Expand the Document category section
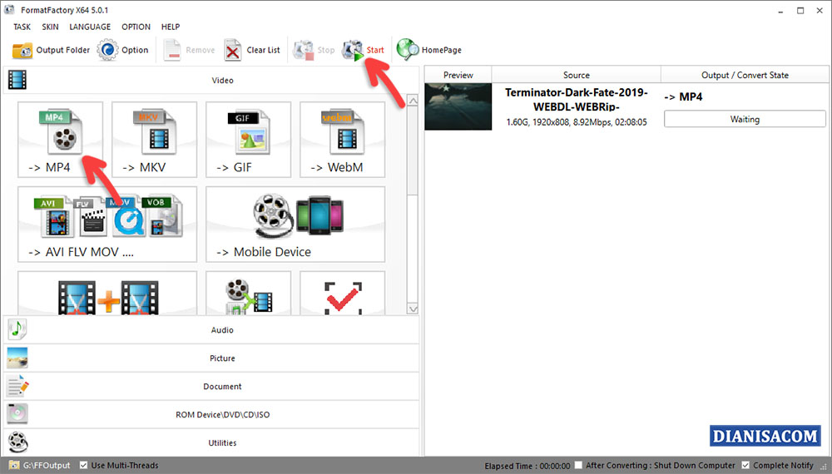832x474 pixels. point(221,387)
